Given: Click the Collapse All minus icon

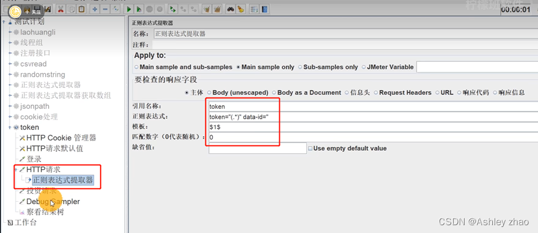Looking at the screenshot, I should [x=105, y=9].
